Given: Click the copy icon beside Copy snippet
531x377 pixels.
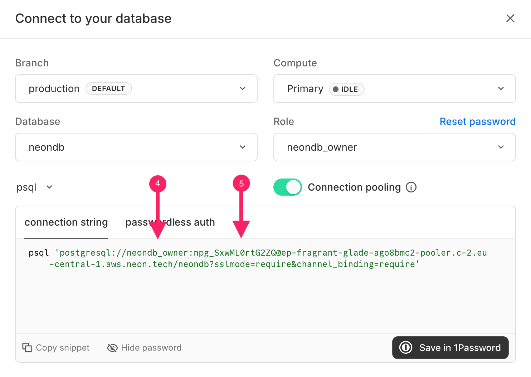Looking at the screenshot, I should coord(27,347).
